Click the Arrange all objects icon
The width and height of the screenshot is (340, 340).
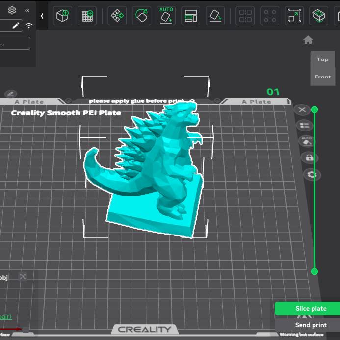coord(190,16)
